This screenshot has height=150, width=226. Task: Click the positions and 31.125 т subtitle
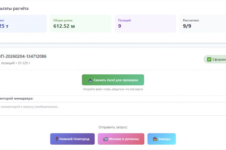pos(16,63)
